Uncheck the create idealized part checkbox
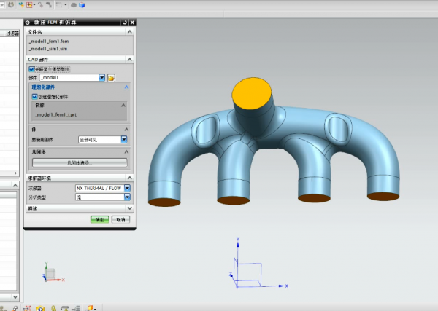438x311 pixels. (x=34, y=95)
